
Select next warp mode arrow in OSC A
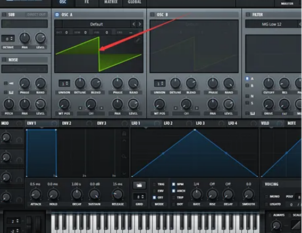[101, 108]
